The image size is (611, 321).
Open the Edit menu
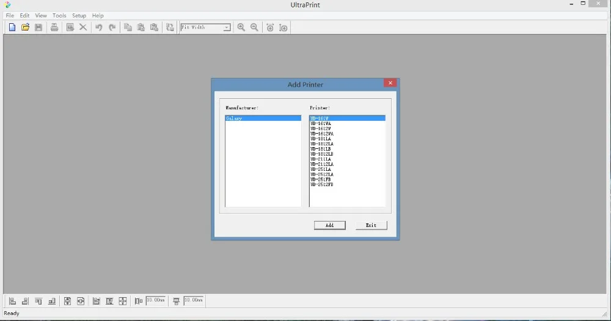(x=24, y=16)
